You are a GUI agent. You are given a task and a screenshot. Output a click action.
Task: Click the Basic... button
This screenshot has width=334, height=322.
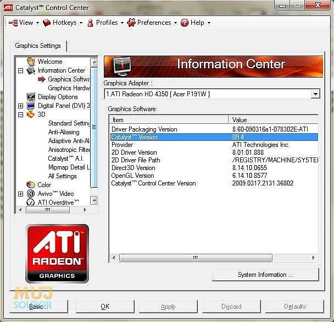(x=39, y=307)
